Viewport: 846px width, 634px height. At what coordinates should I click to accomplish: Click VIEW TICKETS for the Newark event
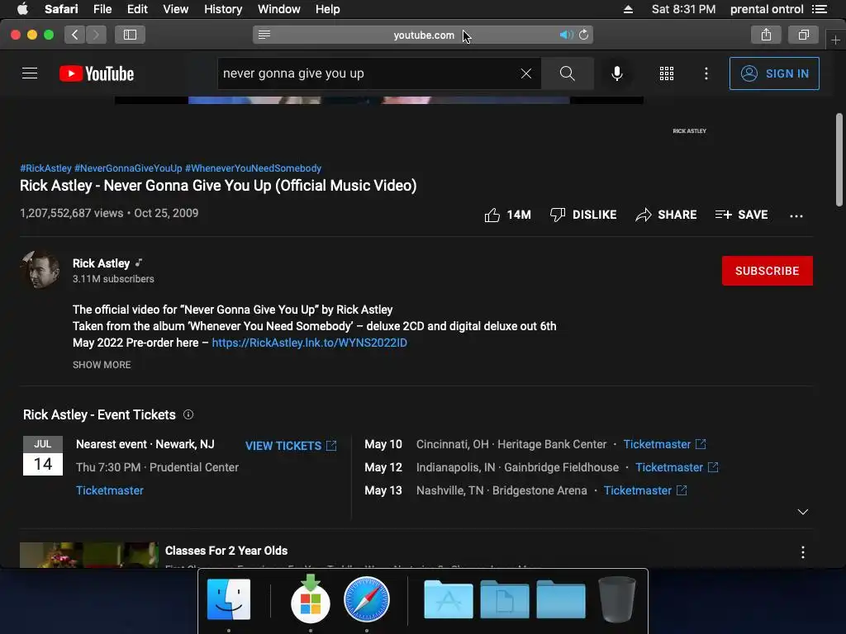tap(291, 446)
